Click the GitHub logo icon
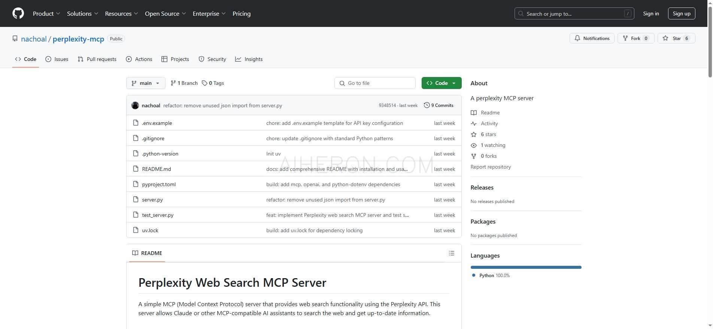 pyautogui.click(x=18, y=13)
